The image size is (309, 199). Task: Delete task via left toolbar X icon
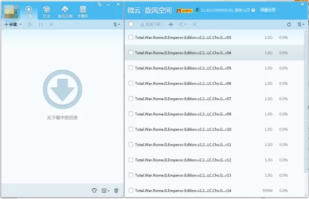(x=51, y=25)
